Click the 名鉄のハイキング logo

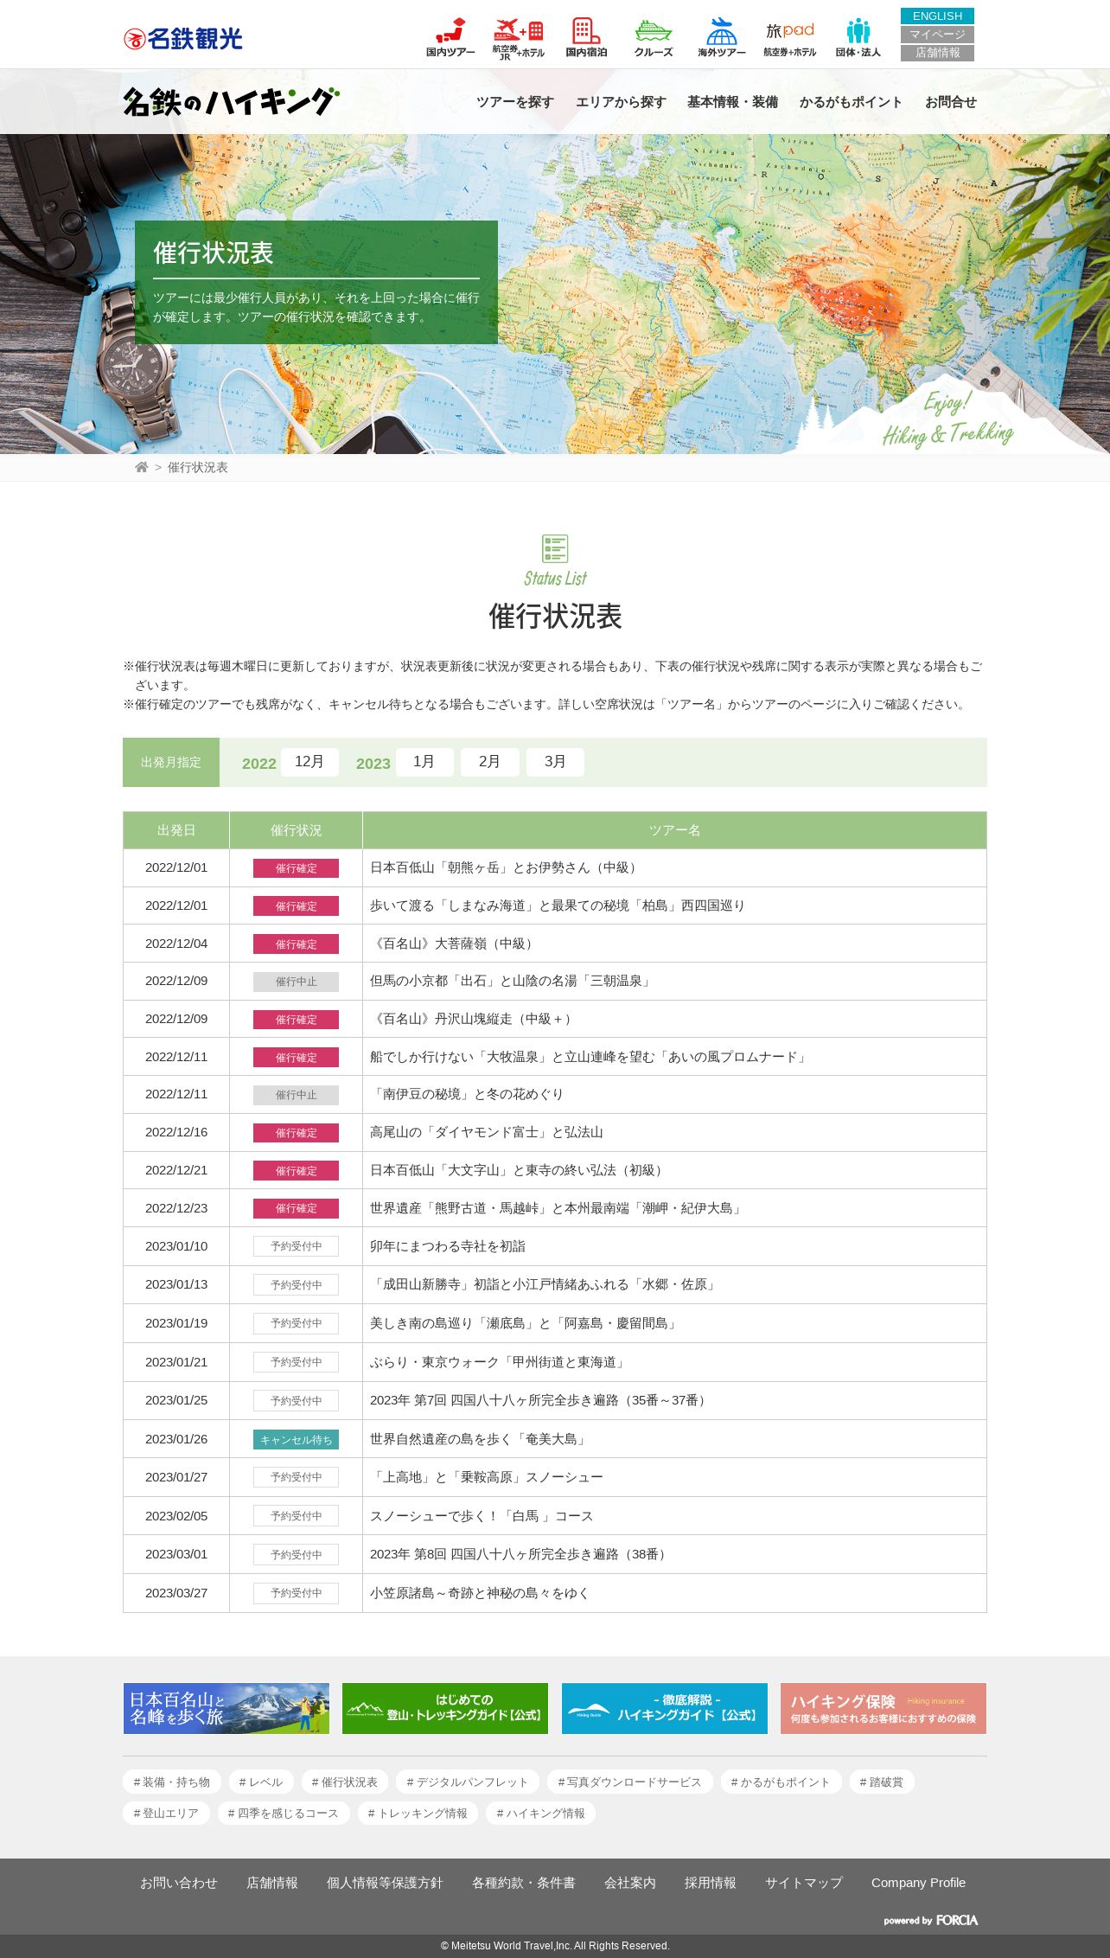[231, 101]
